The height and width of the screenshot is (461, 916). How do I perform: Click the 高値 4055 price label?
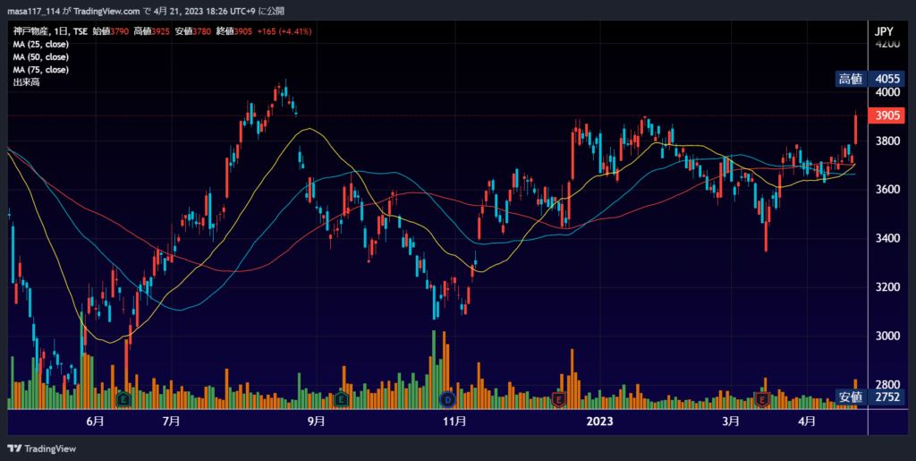pos(869,79)
